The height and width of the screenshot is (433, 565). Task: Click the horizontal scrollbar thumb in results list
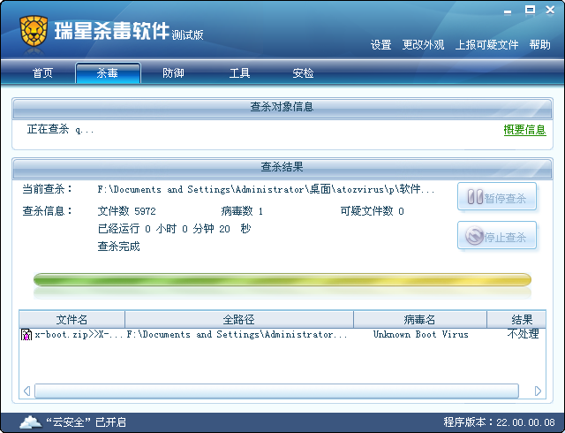[276, 391]
